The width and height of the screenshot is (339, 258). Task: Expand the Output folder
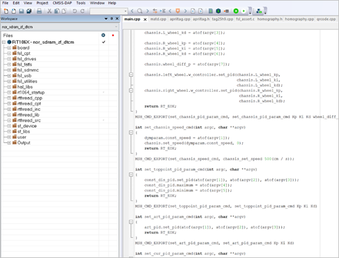pos(9,143)
